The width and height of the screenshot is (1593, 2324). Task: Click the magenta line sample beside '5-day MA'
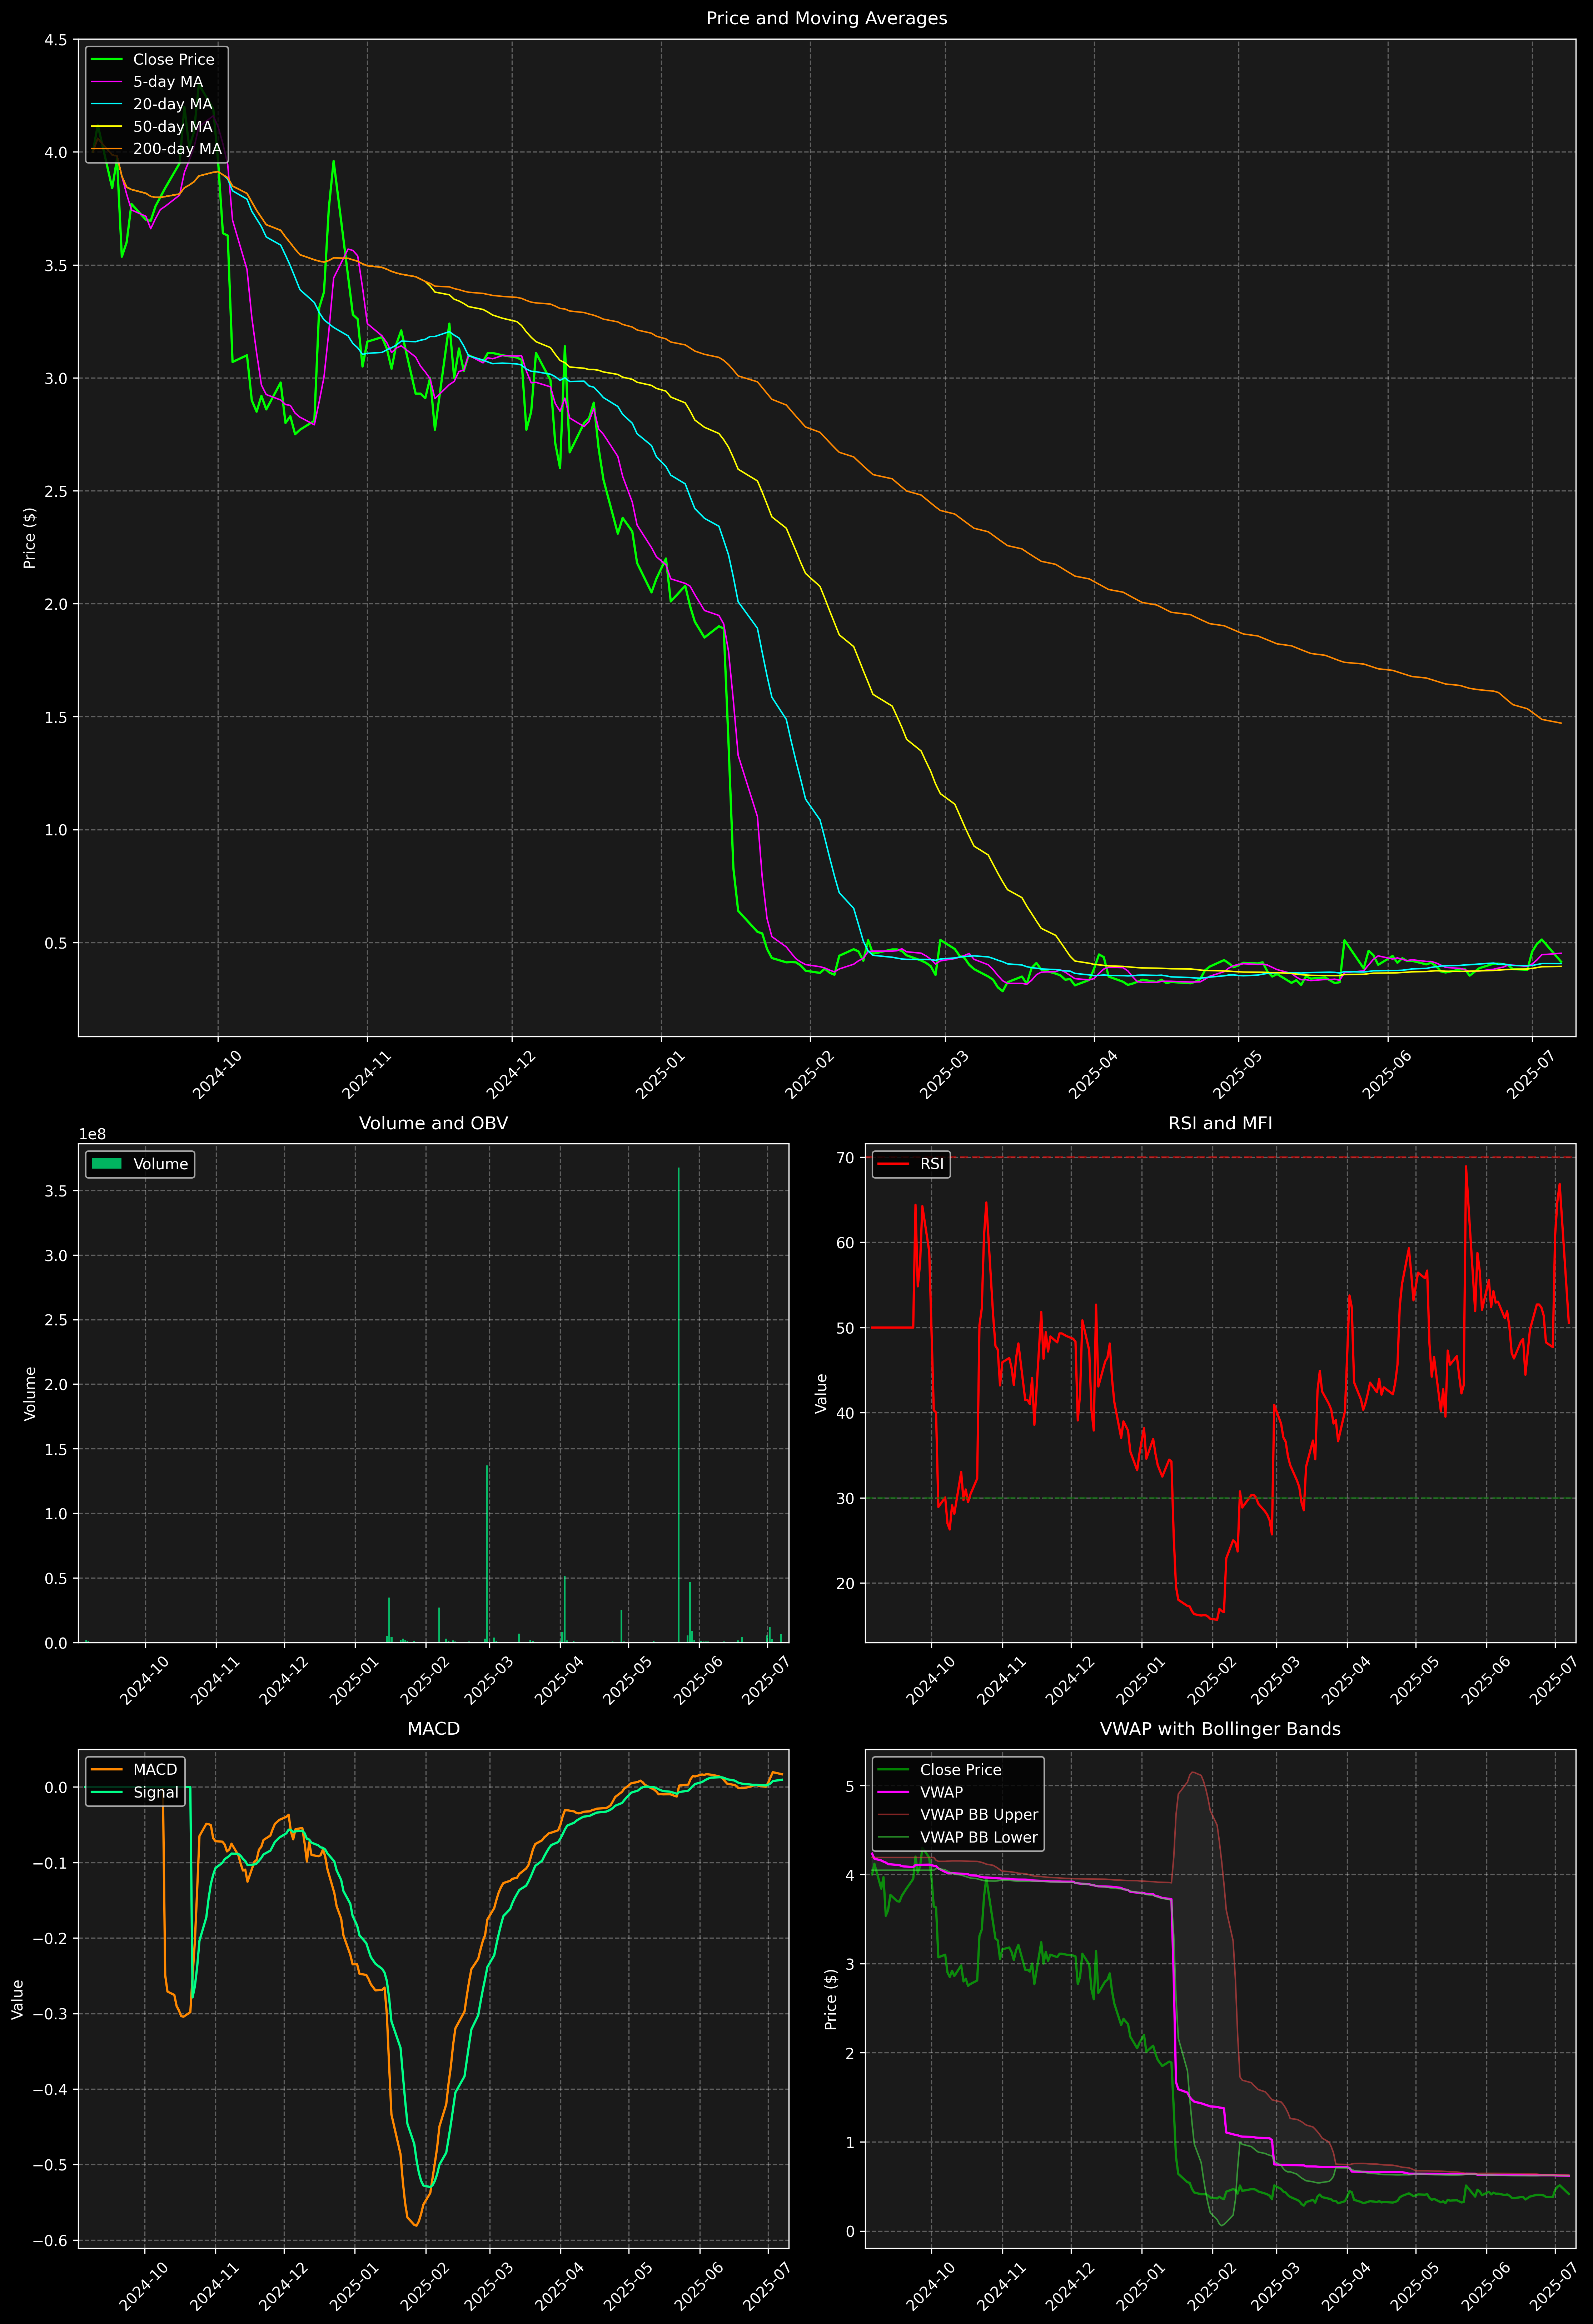point(107,82)
